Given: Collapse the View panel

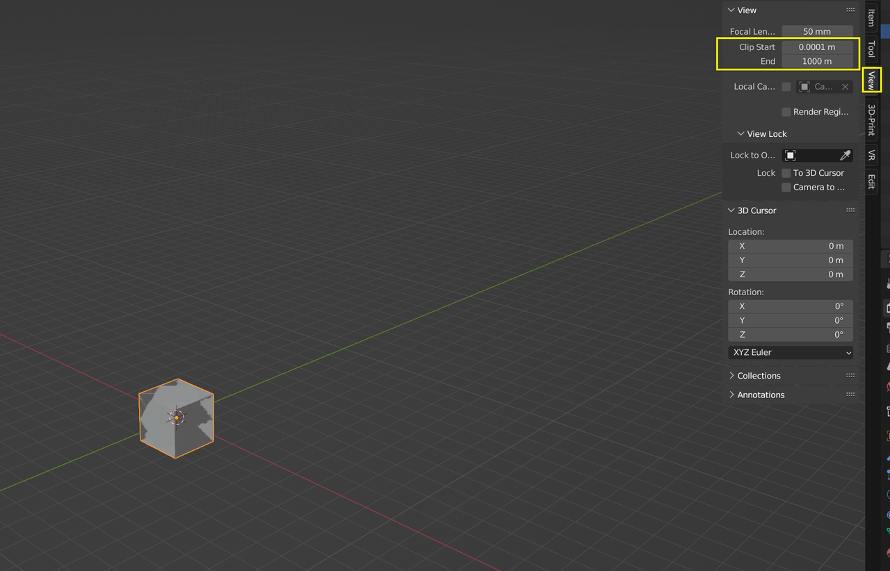Looking at the screenshot, I should click(x=731, y=10).
